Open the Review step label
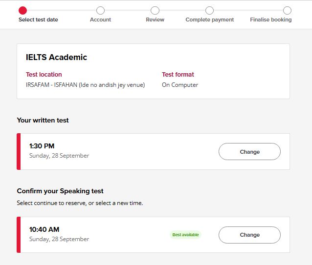This screenshot has height=265, width=312. pyautogui.click(x=155, y=20)
